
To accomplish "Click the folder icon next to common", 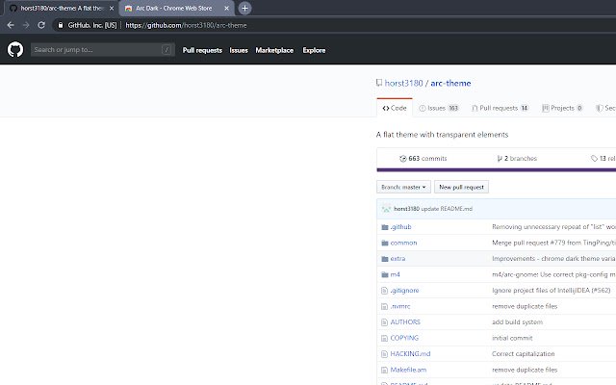I will (x=385, y=243).
